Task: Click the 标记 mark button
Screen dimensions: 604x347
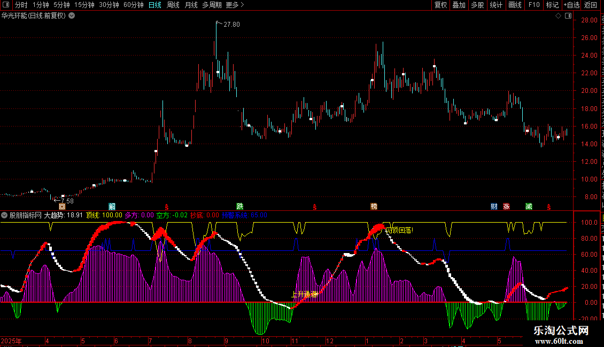Action: tap(552, 5)
